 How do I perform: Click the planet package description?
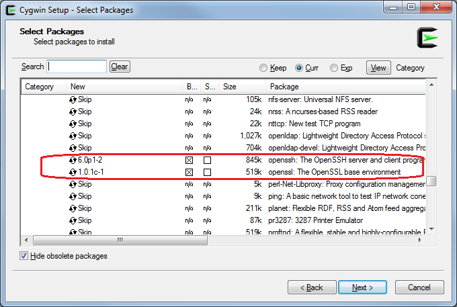point(347,208)
